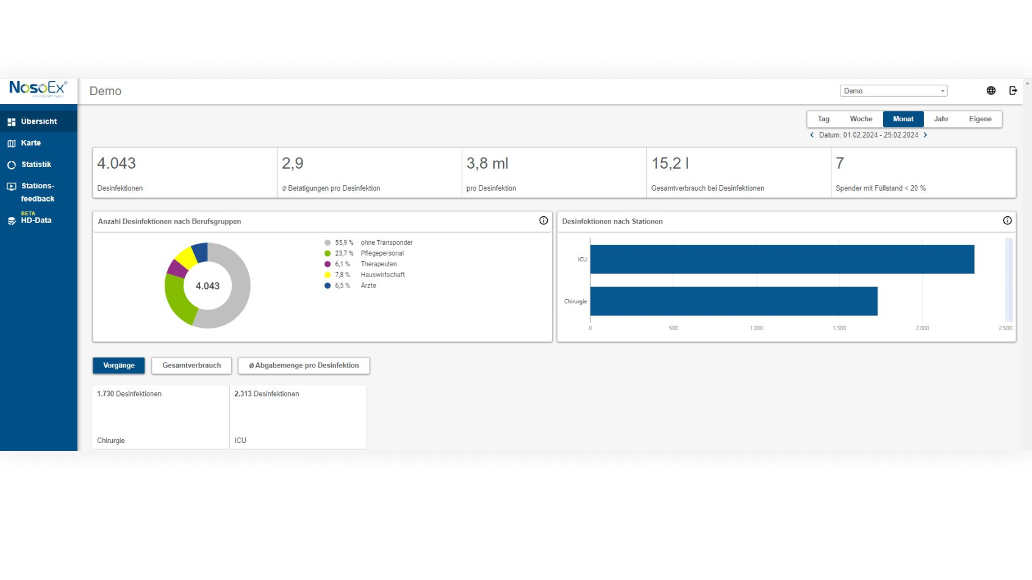The height and width of the screenshot is (580, 1032).
Task: Open the Karte map icon
Action: point(12,144)
